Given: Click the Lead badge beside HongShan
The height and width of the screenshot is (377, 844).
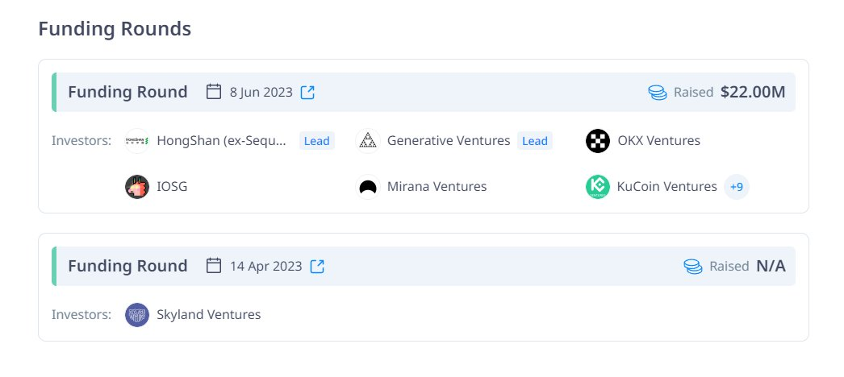Looking at the screenshot, I should pos(316,141).
